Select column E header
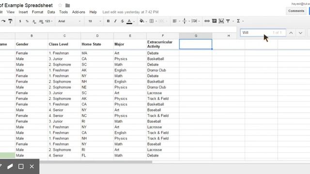This screenshot has height=174, width=310. click(x=130, y=36)
